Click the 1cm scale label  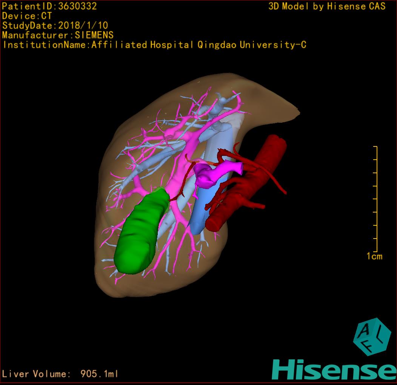(374, 257)
